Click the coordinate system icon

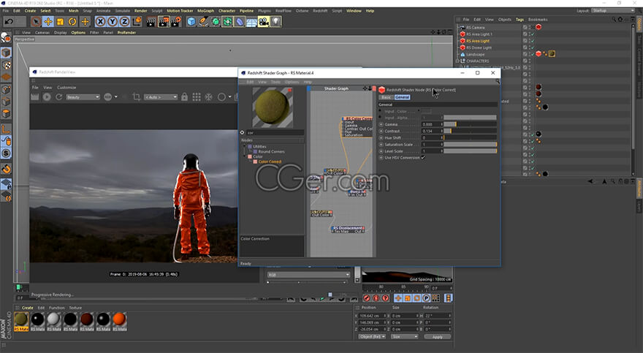point(137,21)
